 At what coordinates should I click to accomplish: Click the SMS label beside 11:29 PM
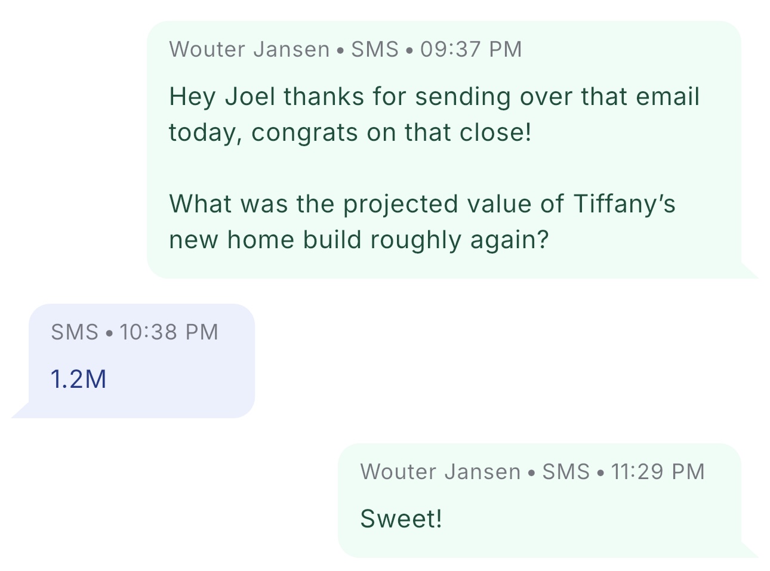566,471
